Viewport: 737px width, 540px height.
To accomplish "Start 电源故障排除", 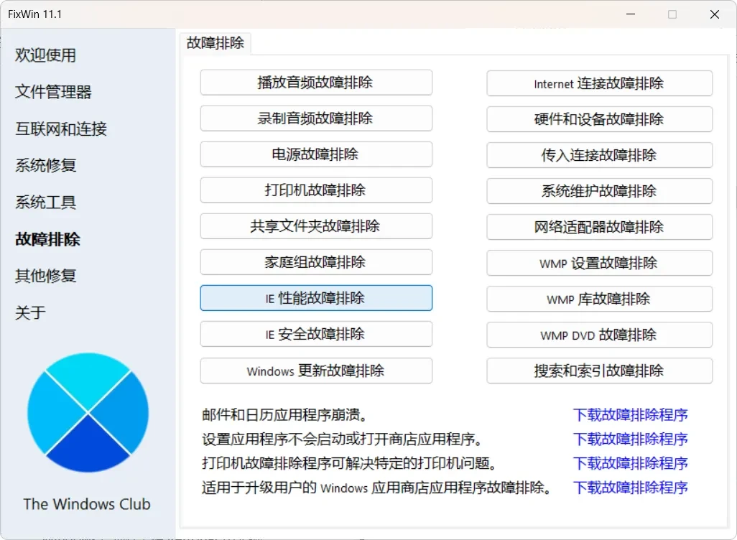I will click(x=316, y=154).
